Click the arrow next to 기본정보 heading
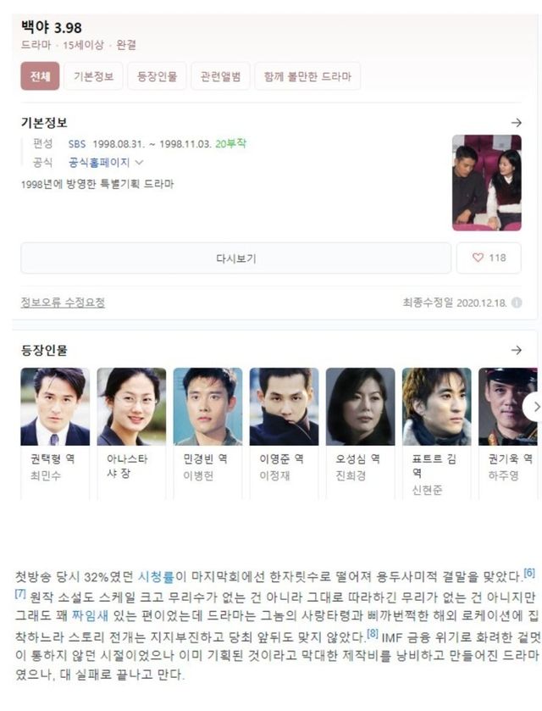This screenshot has width=542, height=711. click(516, 122)
